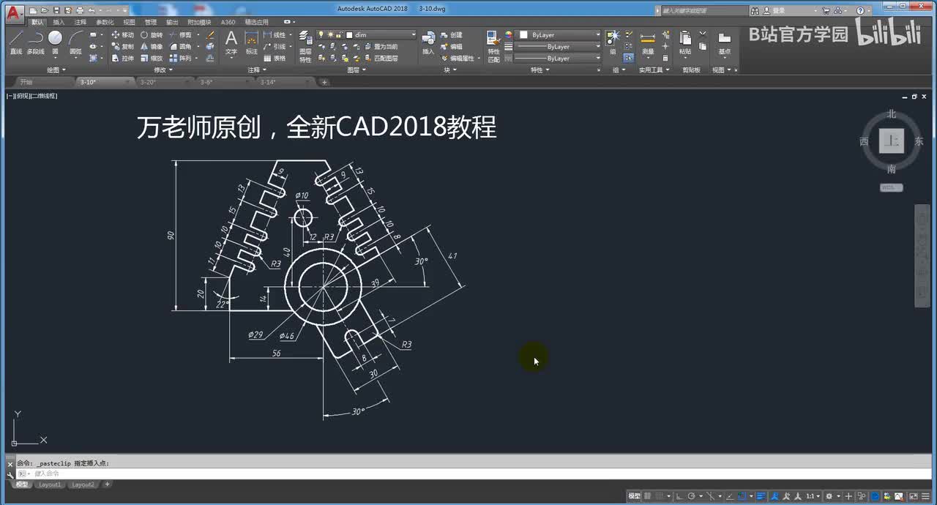Image resolution: width=937 pixels, height=505 pixels.
Task: Click 置为当前 (Make Current) button
Action: pos(381,46)
